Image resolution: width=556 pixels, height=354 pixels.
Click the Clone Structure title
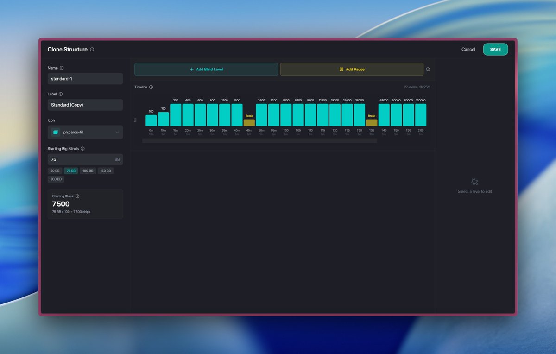68,50
